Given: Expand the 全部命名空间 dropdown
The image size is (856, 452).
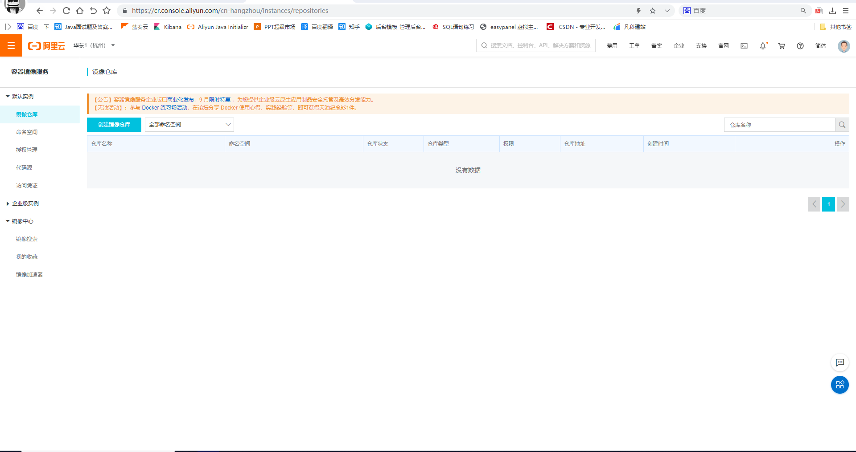Looking at the screenshot, I should 189,125.
